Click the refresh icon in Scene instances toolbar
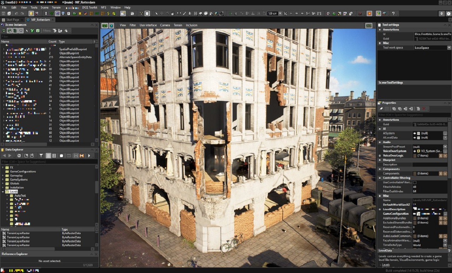452x273 pixels. 4,31
